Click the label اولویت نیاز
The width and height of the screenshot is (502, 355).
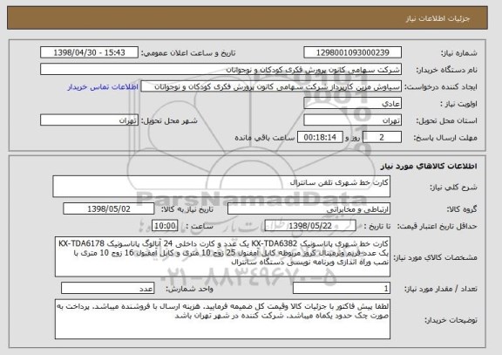tap(459, 104)
